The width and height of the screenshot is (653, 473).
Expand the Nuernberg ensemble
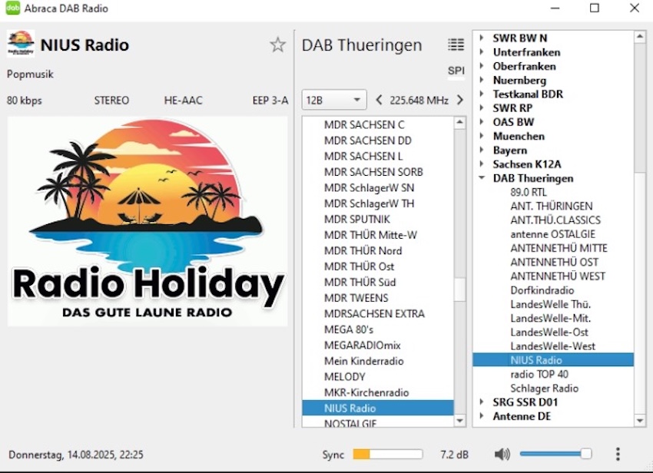(482, 80)
